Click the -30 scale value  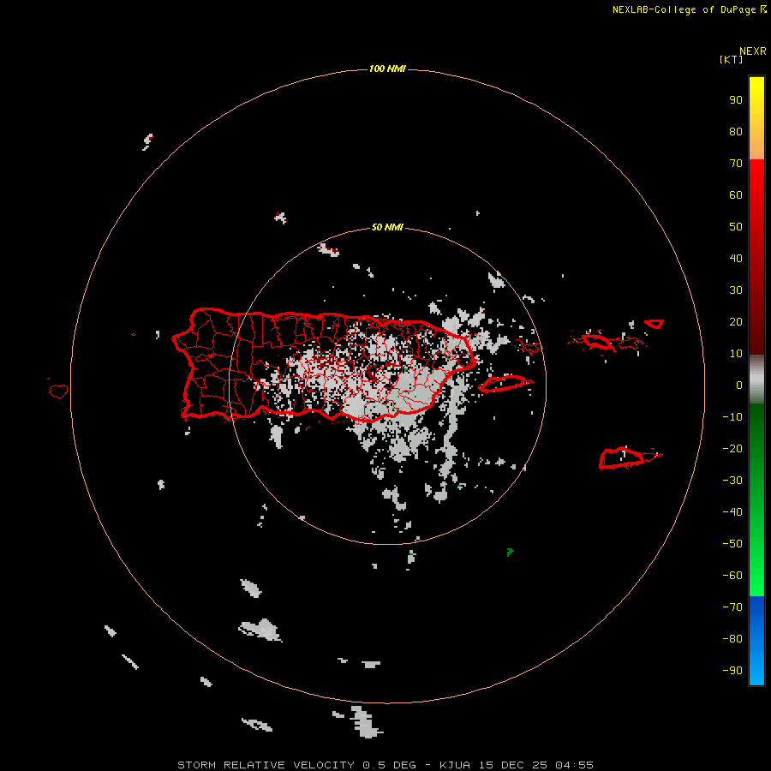point(732,481)
